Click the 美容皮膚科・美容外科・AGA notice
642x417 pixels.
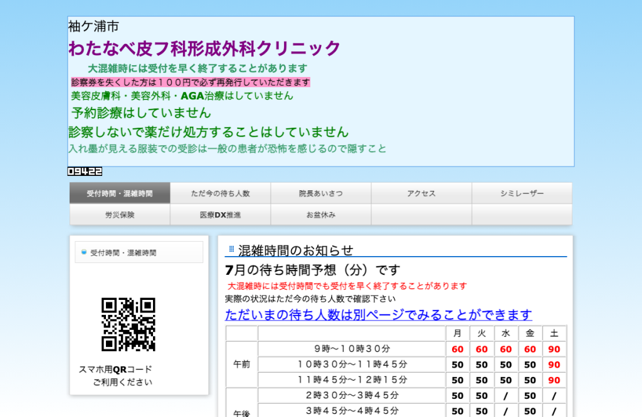point(182,96)
